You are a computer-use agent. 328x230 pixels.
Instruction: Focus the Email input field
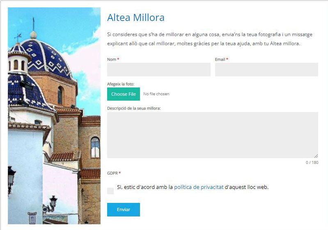(x=266, y=69)
